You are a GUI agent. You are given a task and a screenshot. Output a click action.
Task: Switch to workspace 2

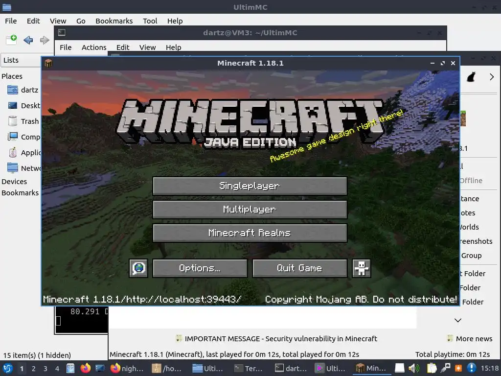[x=34, y=368]
